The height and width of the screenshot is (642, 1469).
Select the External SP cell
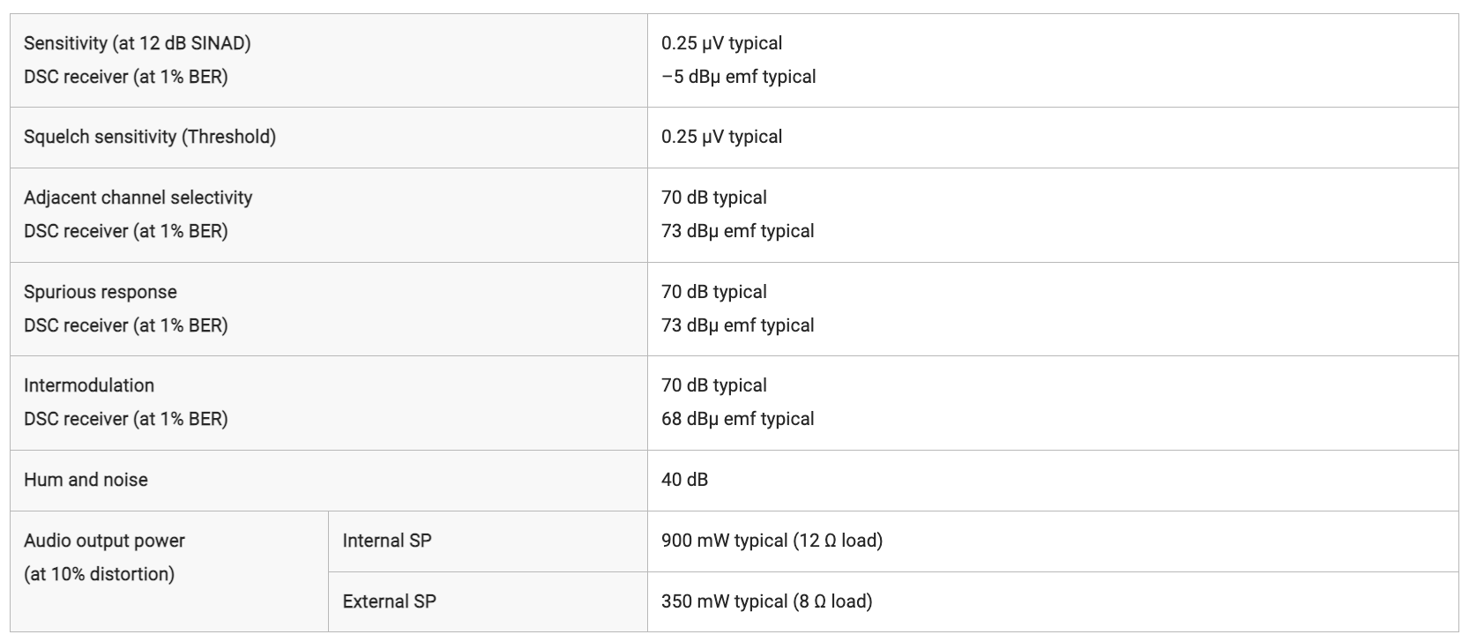click(488, 601)
